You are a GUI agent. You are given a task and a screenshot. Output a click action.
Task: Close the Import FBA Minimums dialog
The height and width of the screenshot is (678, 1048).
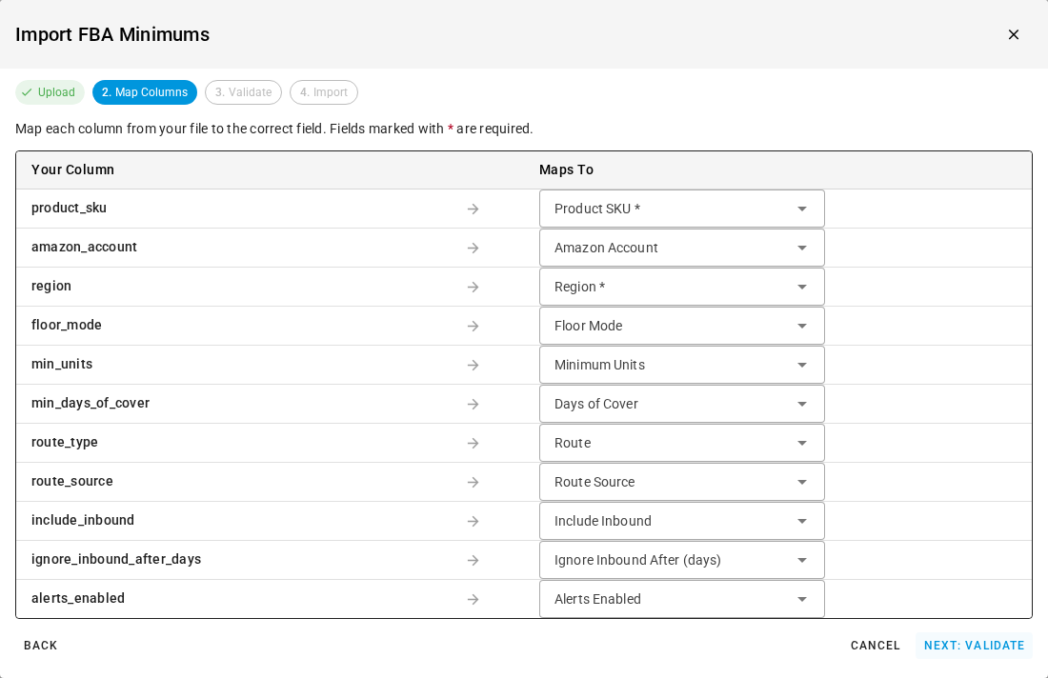coord(1014,34)
